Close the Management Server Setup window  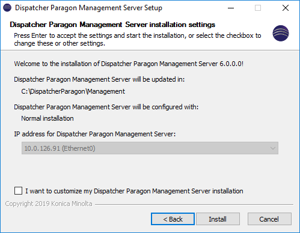pos(286,8)
